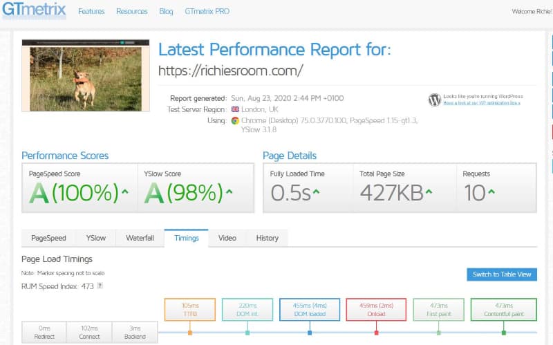The width and height of the screenshot is (553, 345).
Task: Click the London, UK region text
Action: pyautogui.click(x=260, y=109)
